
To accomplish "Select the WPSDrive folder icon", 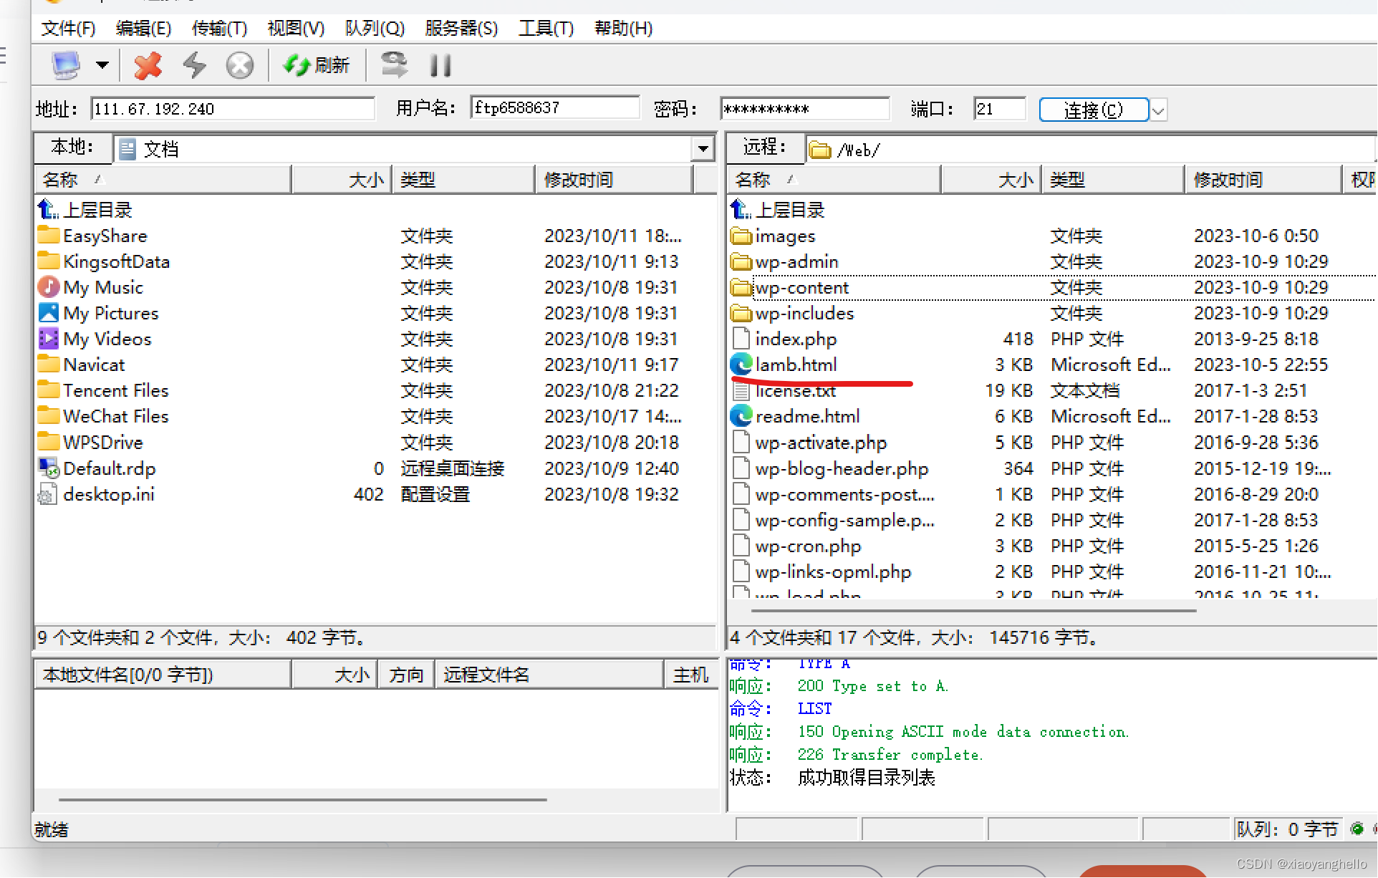I will (x=48, y=441).
